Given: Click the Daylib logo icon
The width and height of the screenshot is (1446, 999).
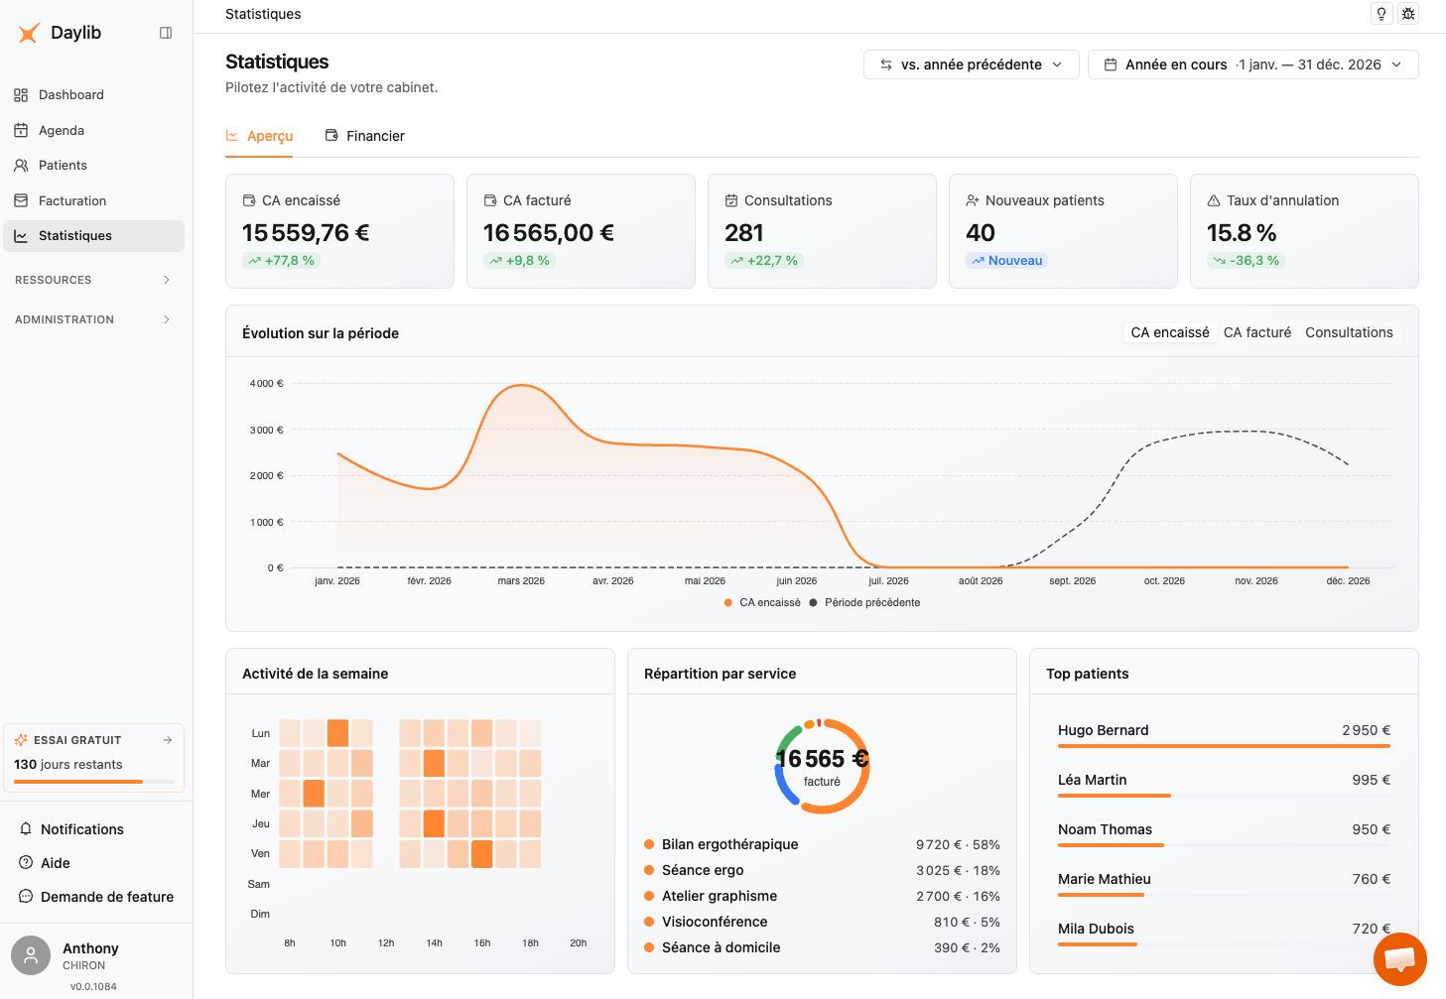Looking at the screenshot, I should 29,33.
